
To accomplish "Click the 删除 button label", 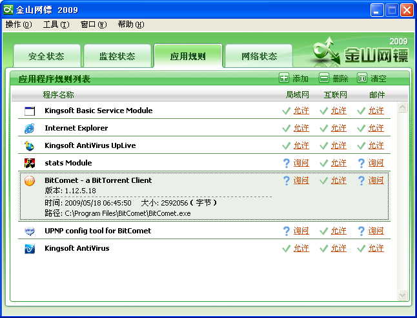I will (x=340, y=79).
